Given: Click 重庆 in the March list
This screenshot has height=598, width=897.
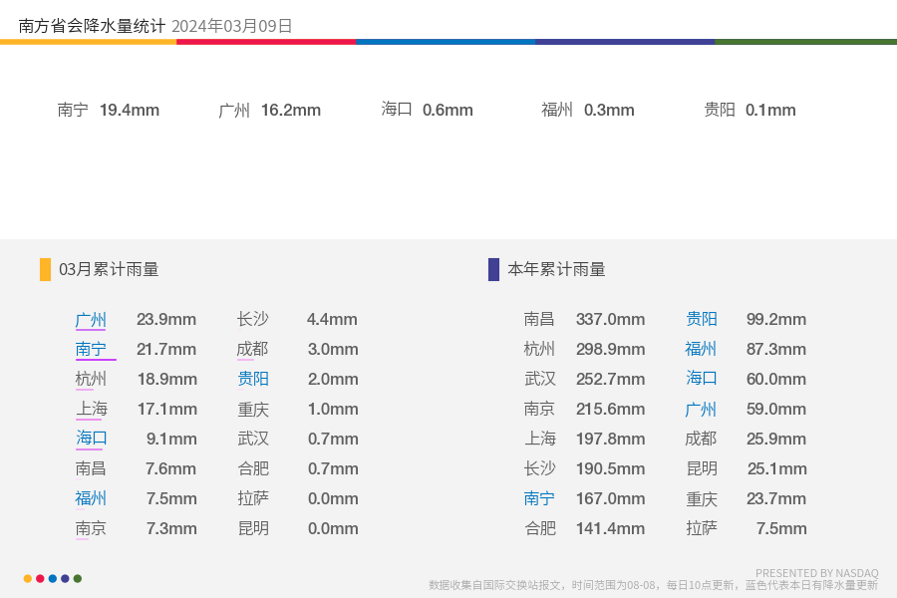Looking at the screenshot, I should pyautogui.click(x=253, y=410).
